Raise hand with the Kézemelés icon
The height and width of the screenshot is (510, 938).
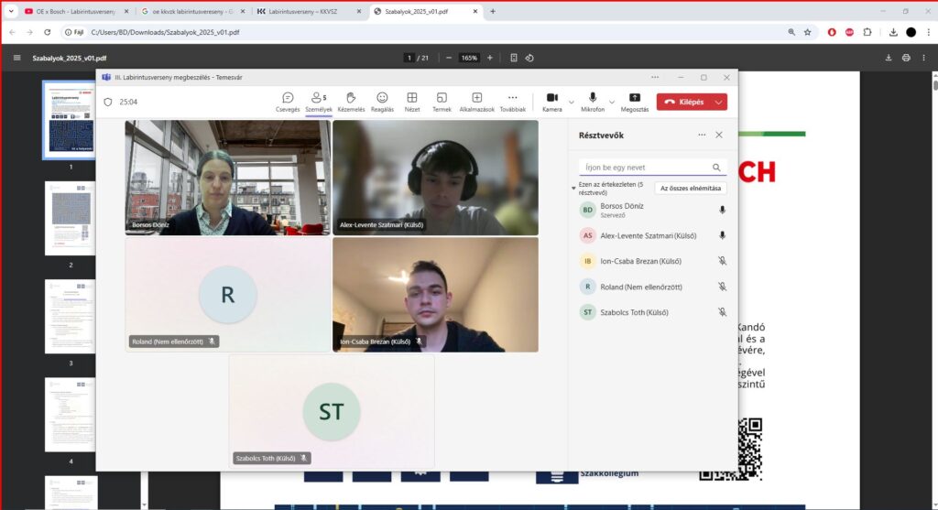351,101
